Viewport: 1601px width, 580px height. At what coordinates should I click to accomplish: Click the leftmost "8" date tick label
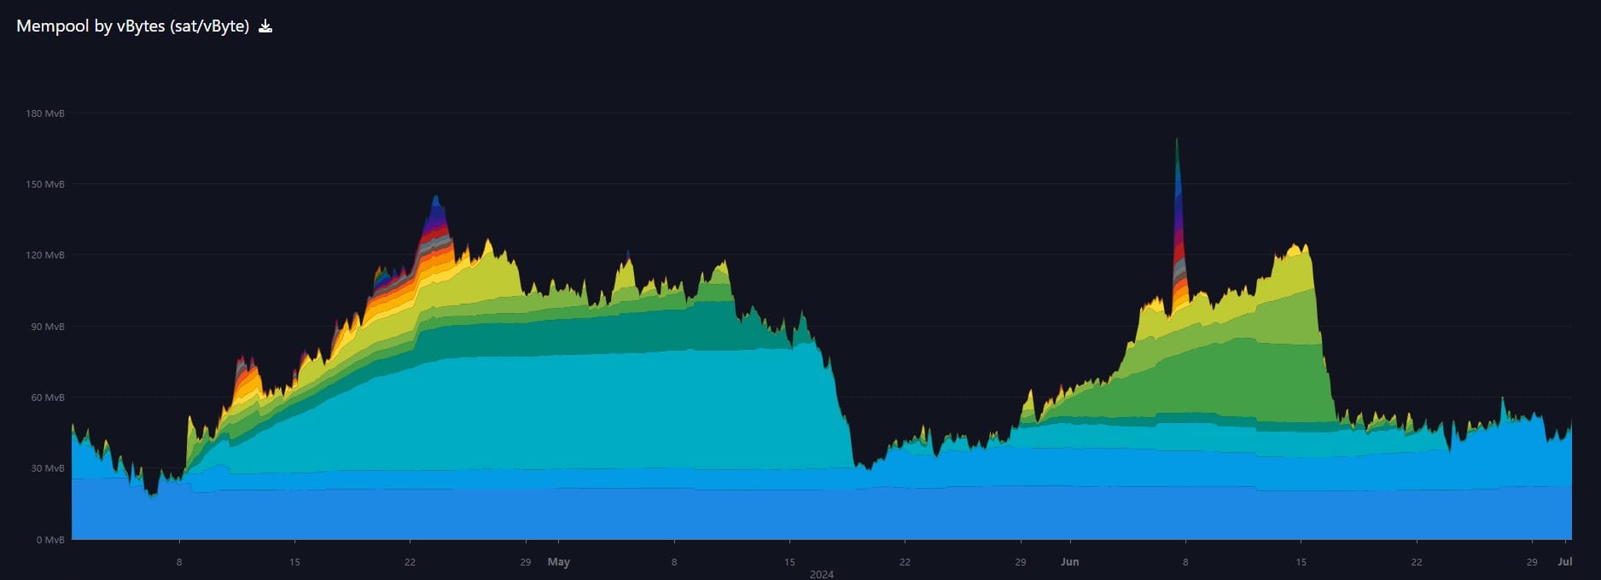coord(179,562)
